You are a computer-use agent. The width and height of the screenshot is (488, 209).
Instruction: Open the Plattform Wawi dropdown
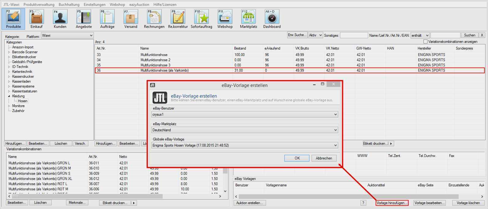[67, 35]
